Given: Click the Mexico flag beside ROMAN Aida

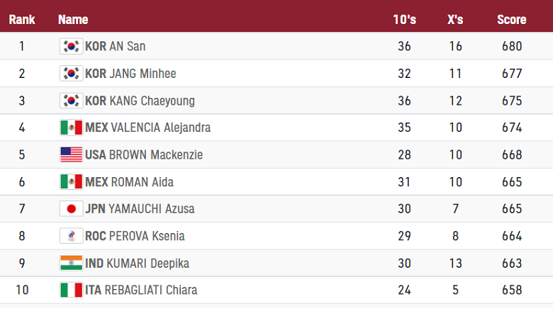Looking at the screenshot, I should click(x=71, y=182).
